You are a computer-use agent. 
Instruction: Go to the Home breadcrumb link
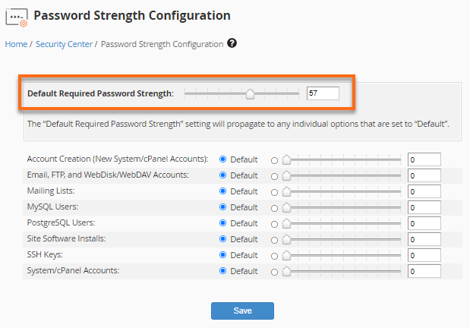(x=16, y=44)
